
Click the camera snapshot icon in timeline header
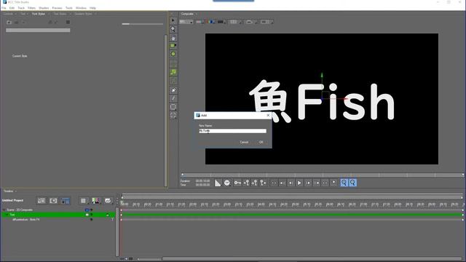[53, 201]
